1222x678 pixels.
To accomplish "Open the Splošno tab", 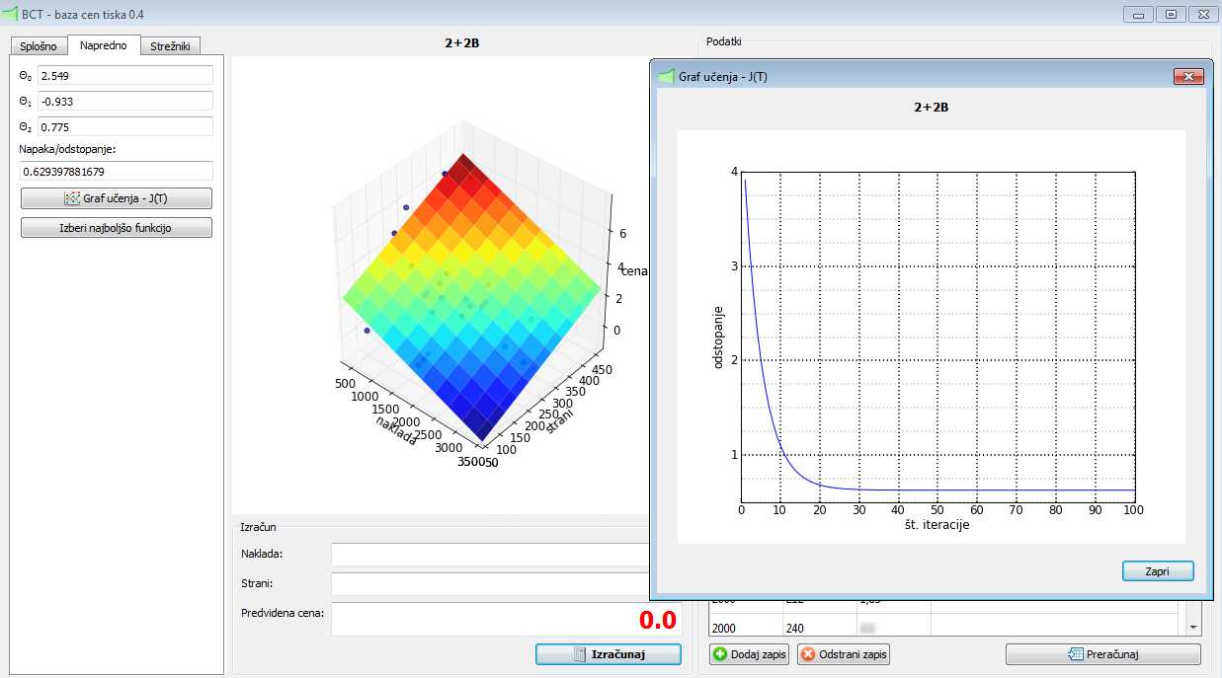I will point(39,46).
